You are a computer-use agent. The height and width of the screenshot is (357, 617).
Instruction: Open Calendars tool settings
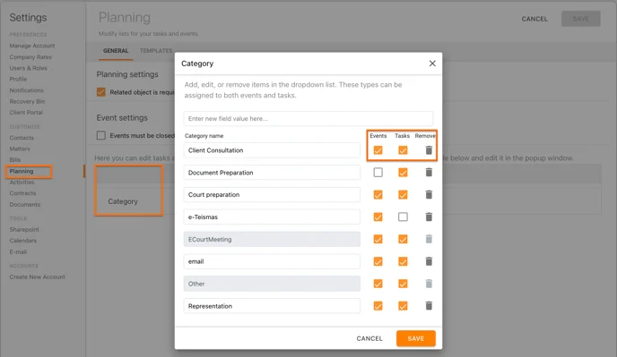[x=22, y=241]
